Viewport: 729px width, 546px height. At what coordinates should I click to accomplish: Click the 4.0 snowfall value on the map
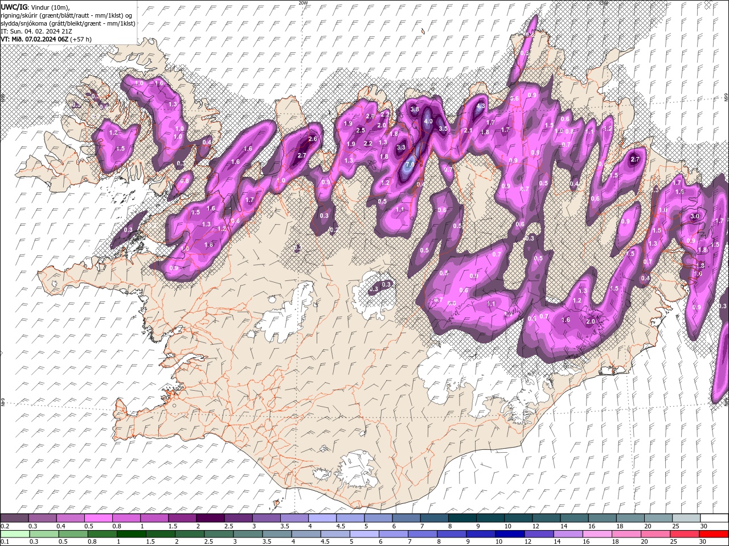coord(428,121)
